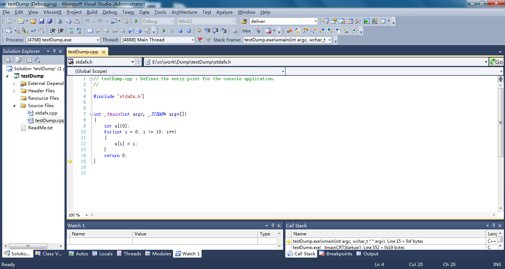Open the Thread dropdown list
Screen dimensions: 505x269
click(192, 40)
